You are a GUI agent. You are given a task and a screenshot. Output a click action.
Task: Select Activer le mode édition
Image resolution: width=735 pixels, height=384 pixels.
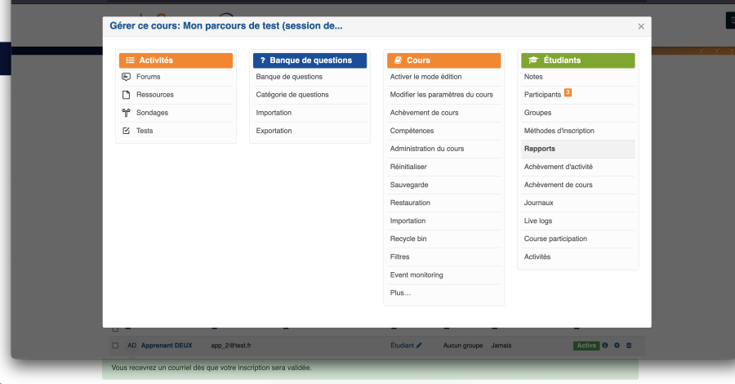(425, 77)
